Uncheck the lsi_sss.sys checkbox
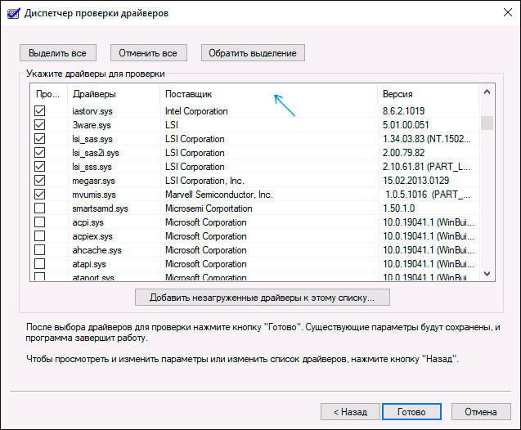The image size is (521, 430). coord(40,166)
